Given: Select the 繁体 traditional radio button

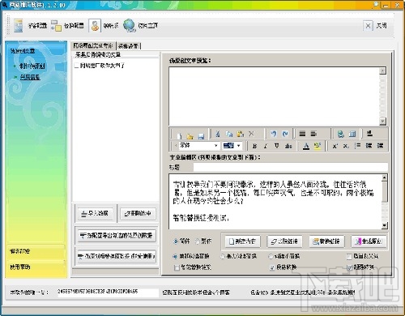Looking at the screenshot, I should click(x=198, y=241).
